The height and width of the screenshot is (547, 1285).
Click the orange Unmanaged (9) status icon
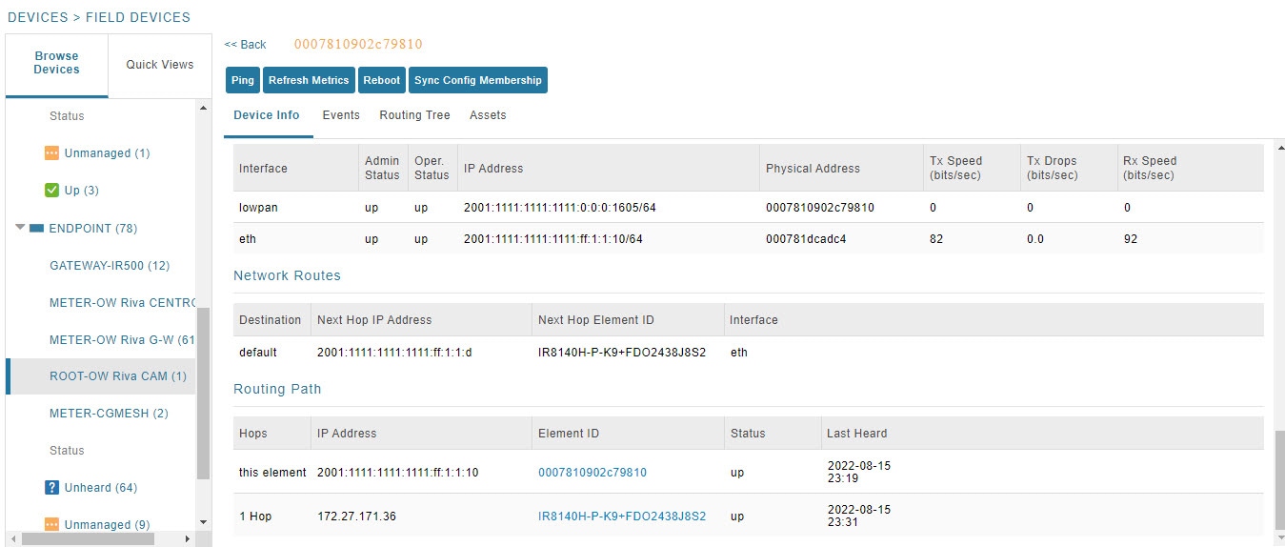(x=52, y=524)
